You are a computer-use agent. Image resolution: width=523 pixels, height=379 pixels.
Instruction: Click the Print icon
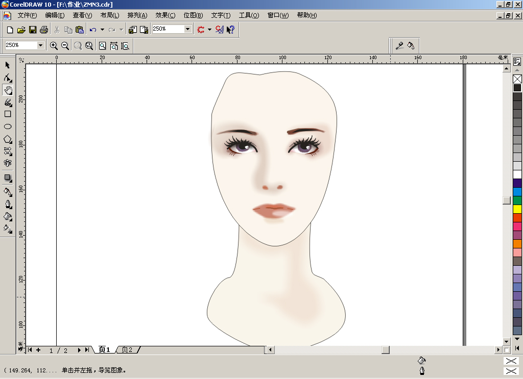[x=44, y=30]
